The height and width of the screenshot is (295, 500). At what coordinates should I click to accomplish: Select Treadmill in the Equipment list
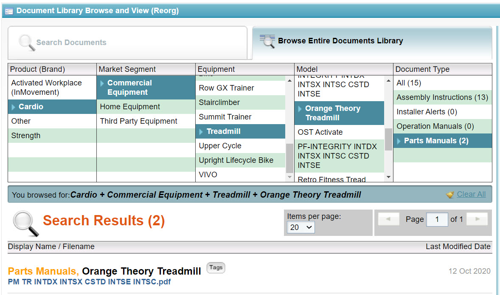[240, 131]
